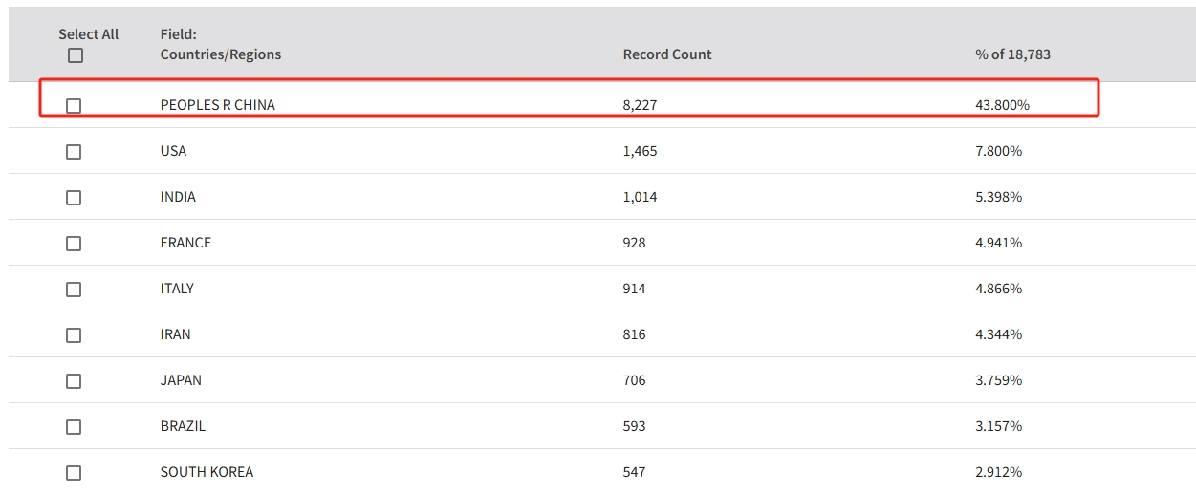
Task: Click the 1,014 record count for India
Action: tap(640, 197)
